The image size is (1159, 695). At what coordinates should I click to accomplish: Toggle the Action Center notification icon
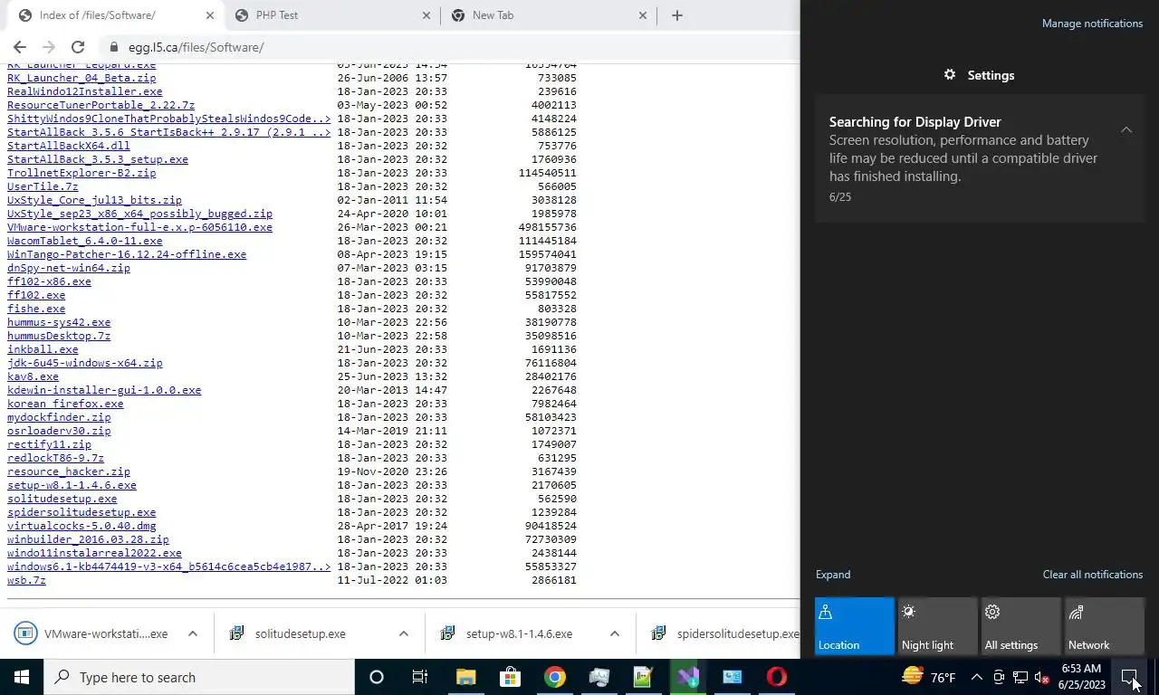pyautogui.click(x=1129, y=677)
